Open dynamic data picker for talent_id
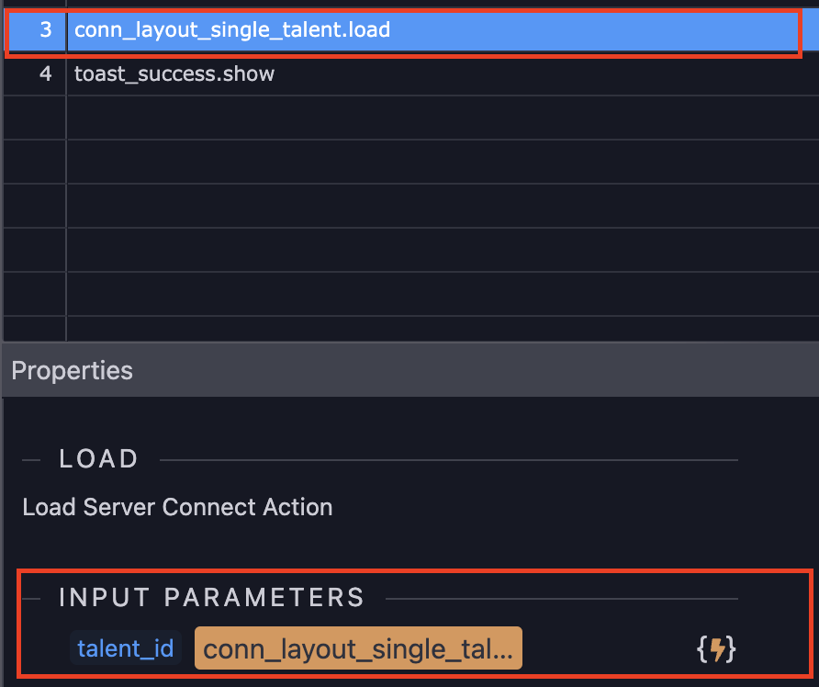The image size is (819, 687). [716, 648]
